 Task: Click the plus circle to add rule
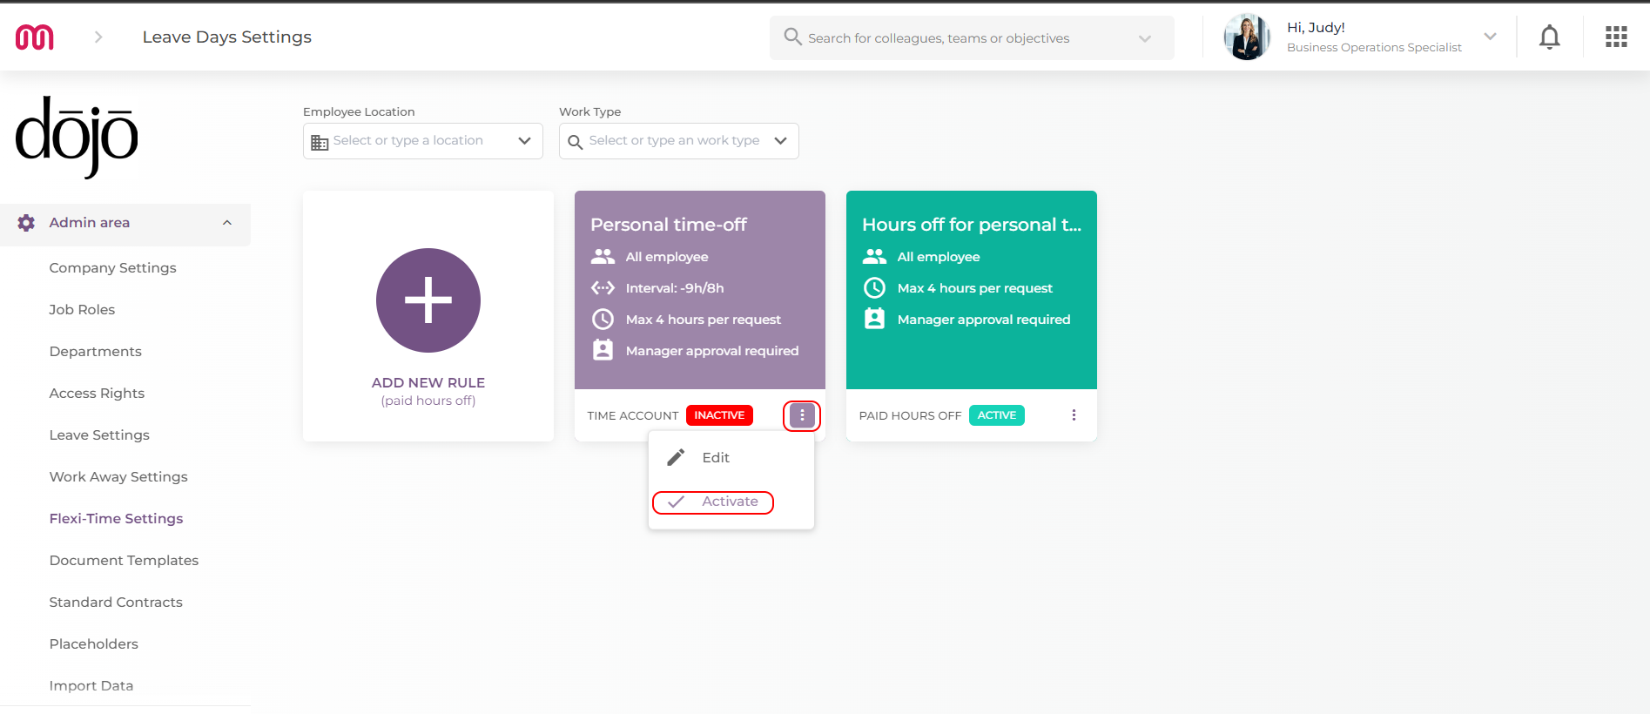point(428,300)
